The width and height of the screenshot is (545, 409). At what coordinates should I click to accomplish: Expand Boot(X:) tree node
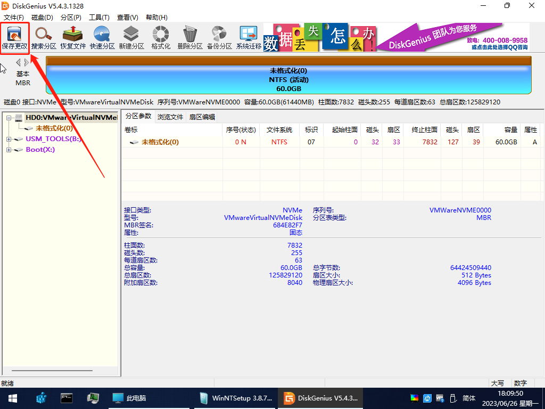(9, 150)
